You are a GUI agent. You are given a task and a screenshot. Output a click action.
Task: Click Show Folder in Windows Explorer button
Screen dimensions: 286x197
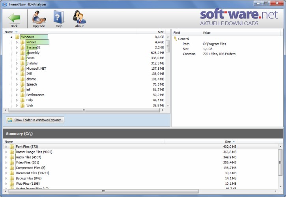(x=35, y=120)
